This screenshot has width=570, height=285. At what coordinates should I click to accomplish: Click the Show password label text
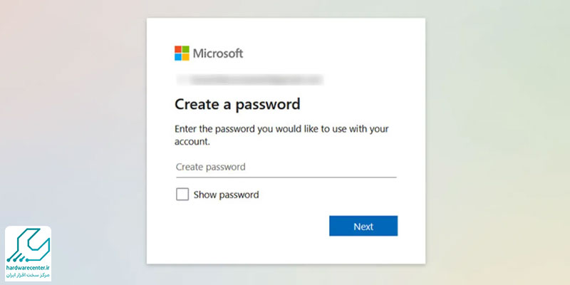tap(226, 195)
